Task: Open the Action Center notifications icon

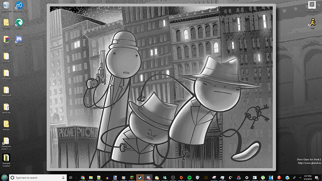Action: (x=317, y=178)
